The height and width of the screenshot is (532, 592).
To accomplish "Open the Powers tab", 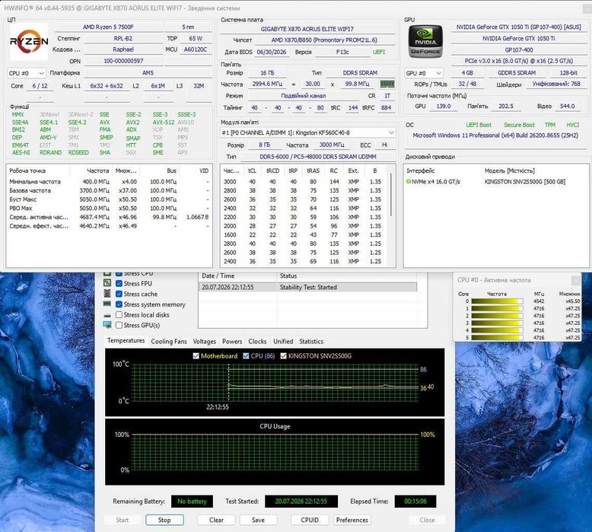I will [x=232, y=341].
